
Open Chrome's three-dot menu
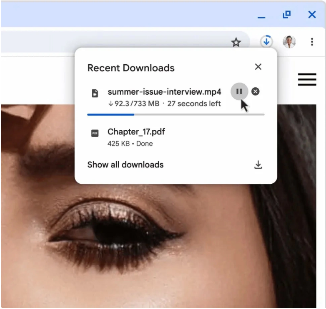point(312,42)
